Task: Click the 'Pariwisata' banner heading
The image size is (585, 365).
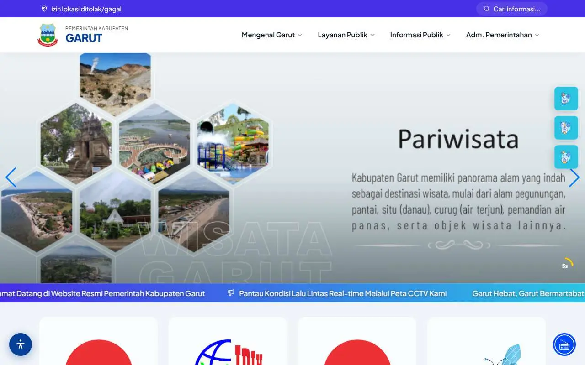Action: (x=458, y=139)
